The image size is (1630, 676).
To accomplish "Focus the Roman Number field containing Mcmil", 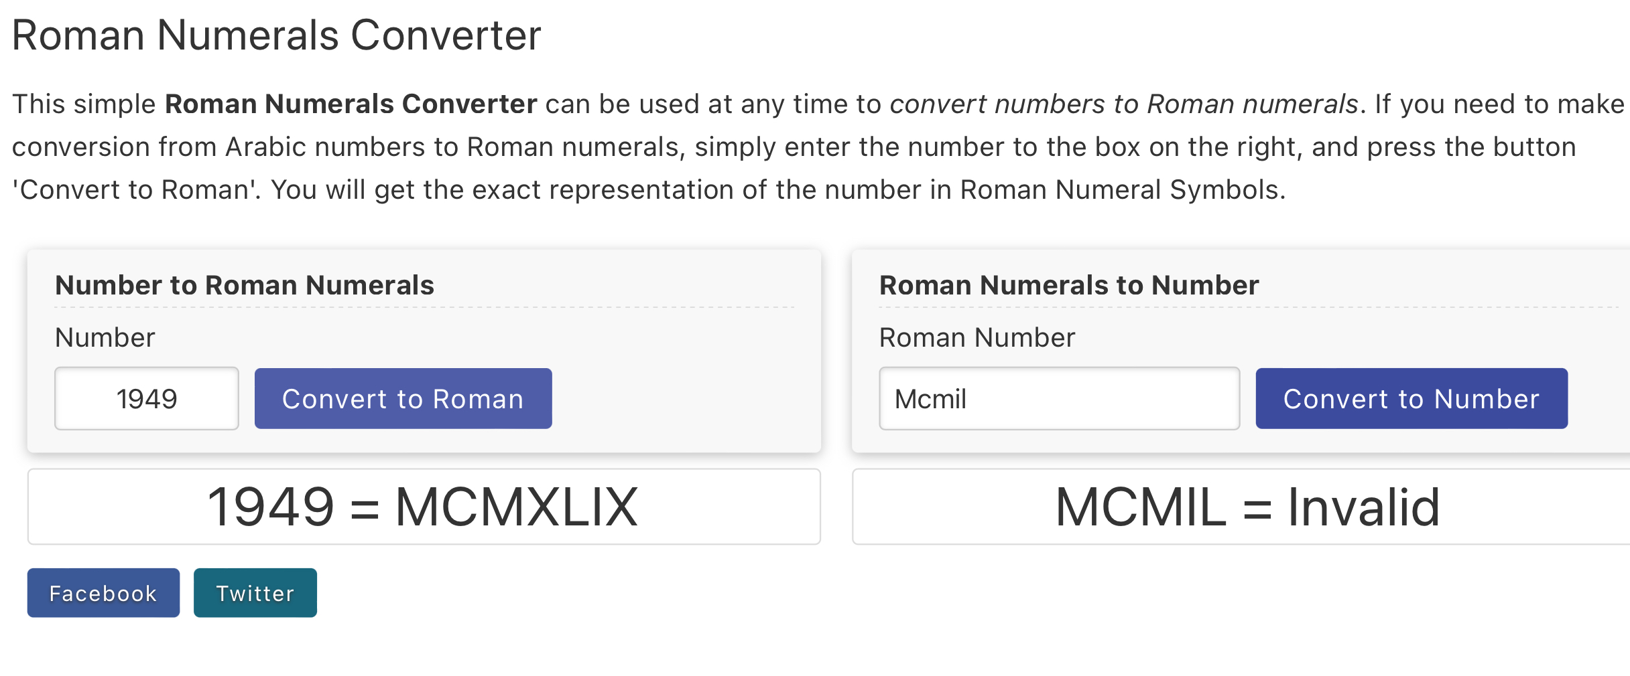I will 1059,399.
